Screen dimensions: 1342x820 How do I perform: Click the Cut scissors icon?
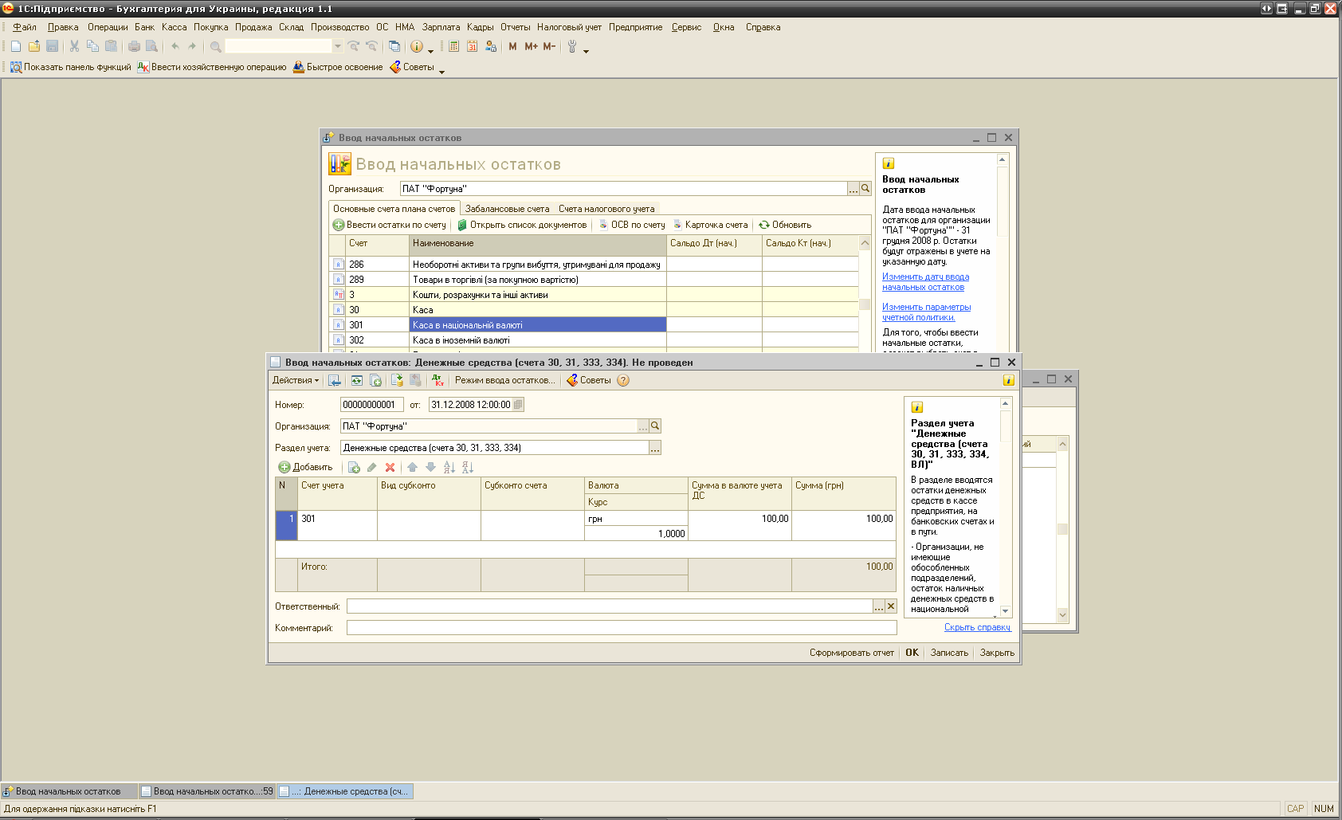tap(74, 46)
